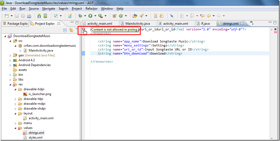This screenshot has width=280, height=141.
Task: Collapse the values folder
Action: [15, 128]
